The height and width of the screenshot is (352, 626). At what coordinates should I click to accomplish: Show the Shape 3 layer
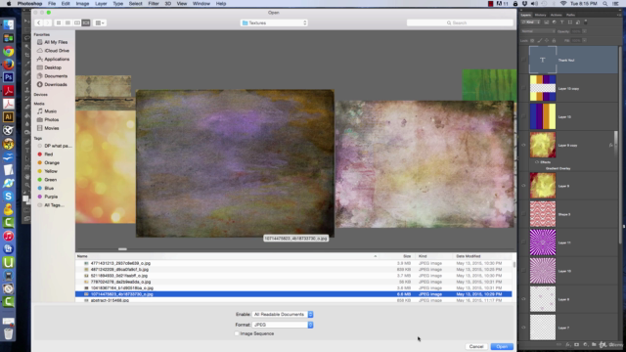click(524, 214)
